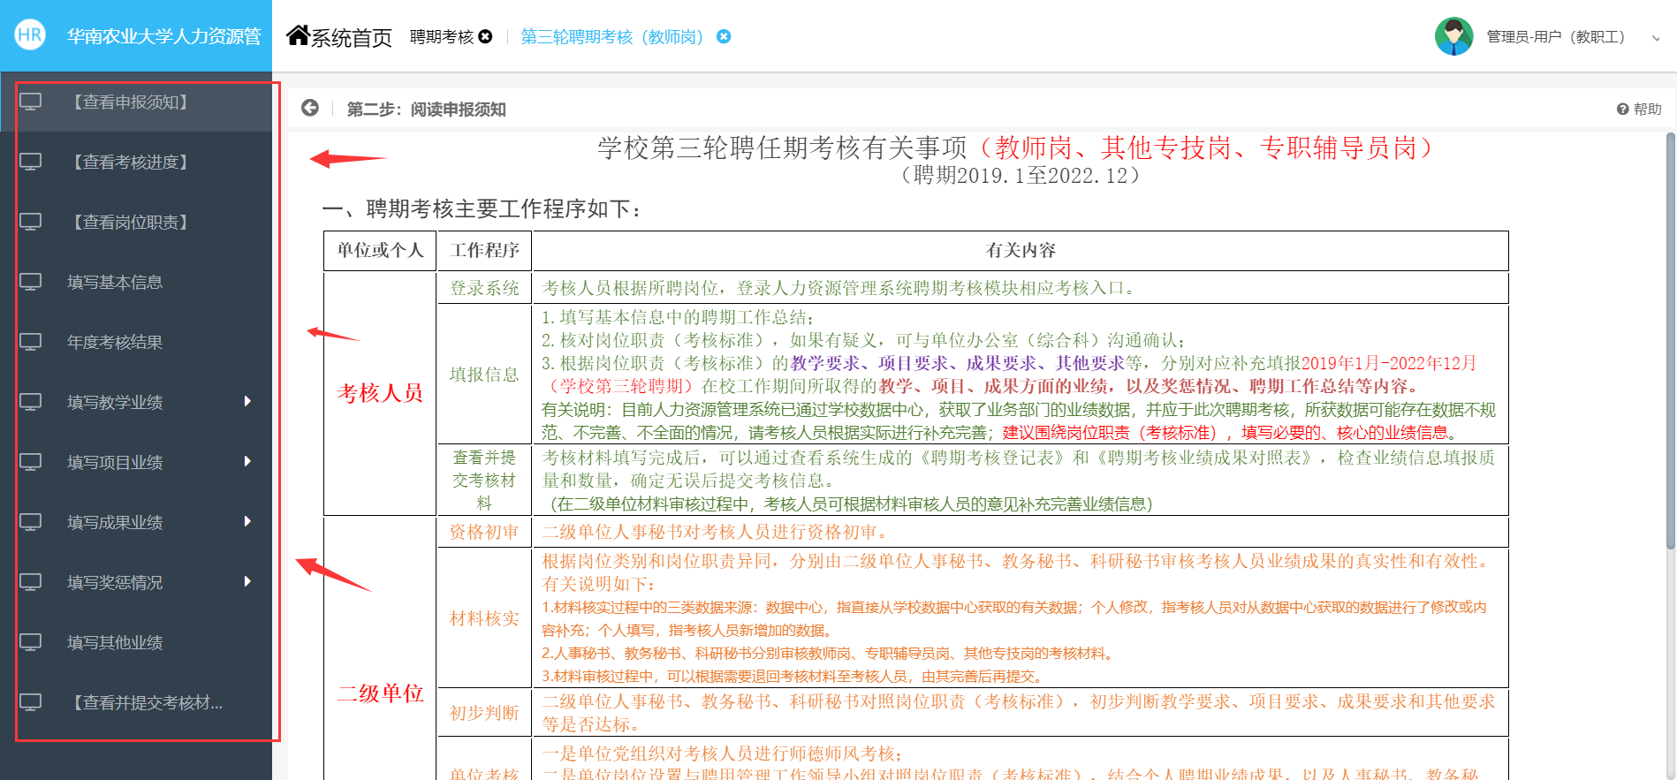Screen dimensions: 1677x780
Task: Expand the 填写成果业绩 submenu arrow
Action: click(247, 522)
